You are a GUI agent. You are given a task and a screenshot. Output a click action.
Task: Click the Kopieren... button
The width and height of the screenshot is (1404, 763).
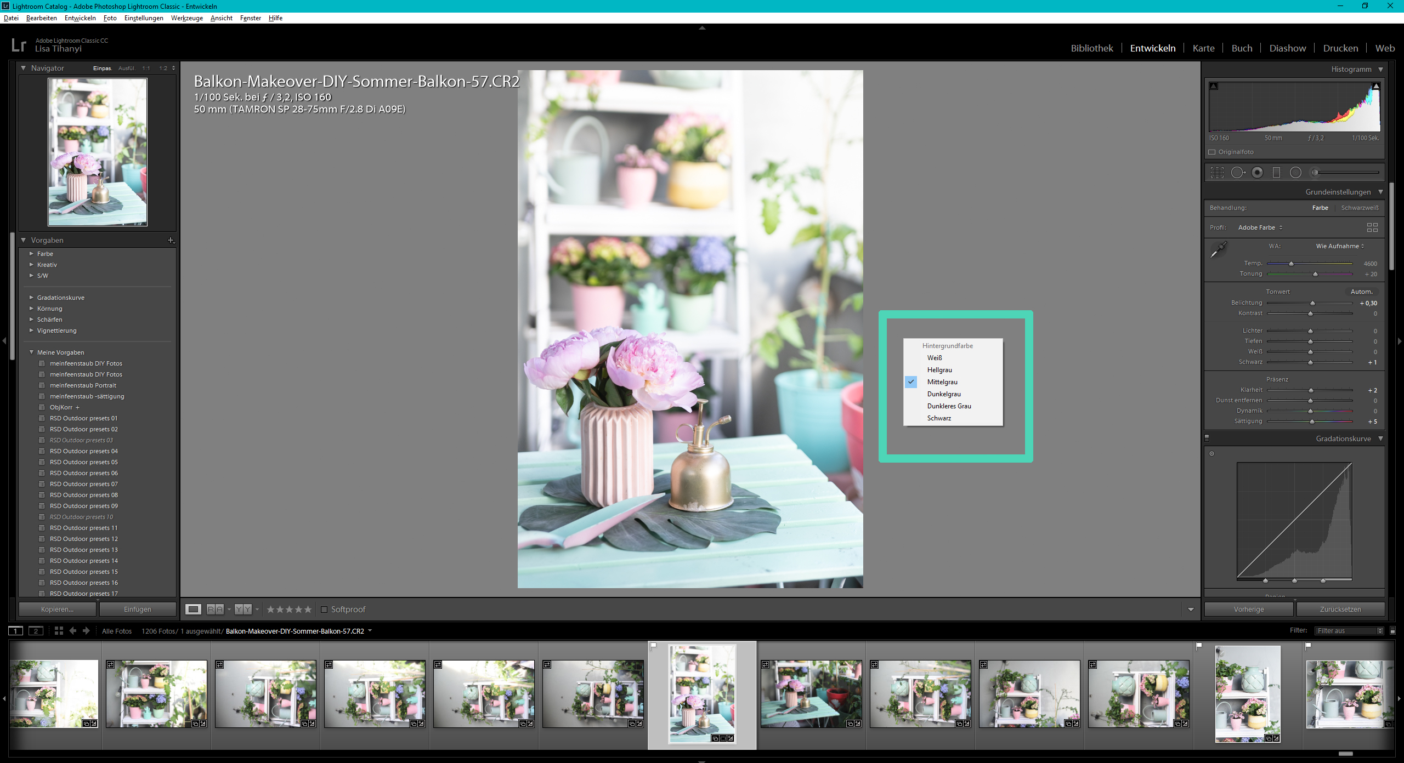pyautogui.click(x=57, y=610)
